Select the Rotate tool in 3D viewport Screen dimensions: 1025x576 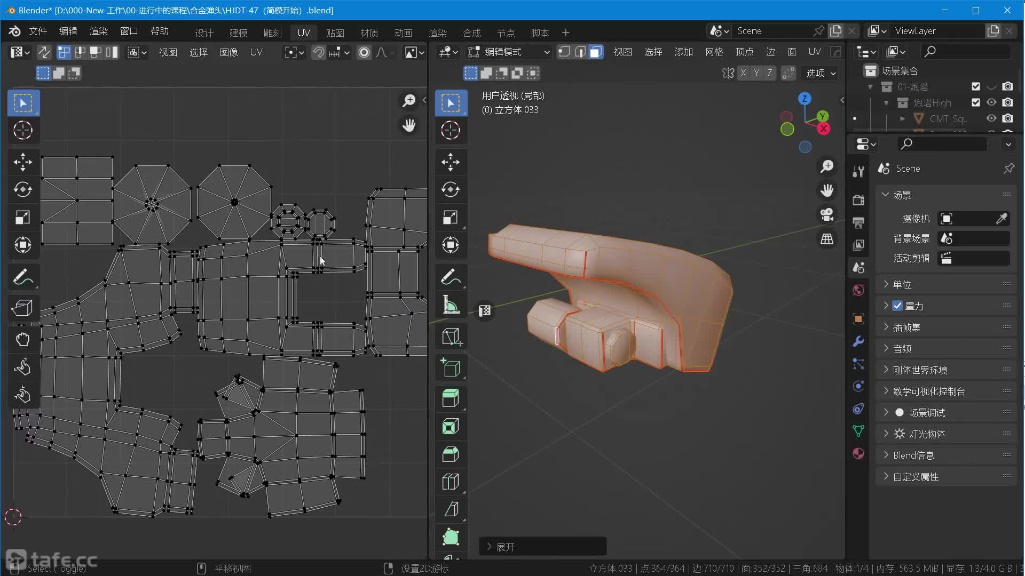click(450, 190)
